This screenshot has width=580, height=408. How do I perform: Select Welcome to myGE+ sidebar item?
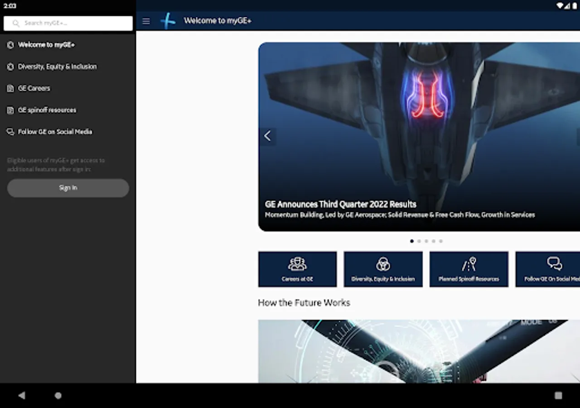tap(68, 45)
